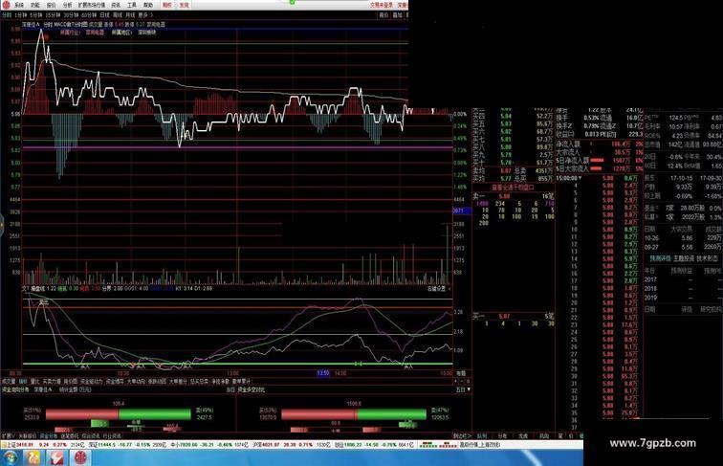Expand the 更多 periods dropdown
Viewport: 723px width, 466px height.
tap(145, 15)
